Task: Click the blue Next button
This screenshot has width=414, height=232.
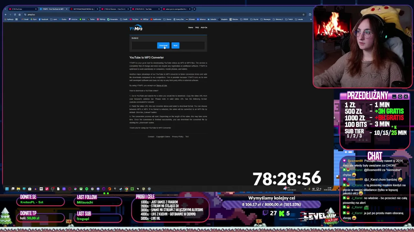Action: point(175,45)
